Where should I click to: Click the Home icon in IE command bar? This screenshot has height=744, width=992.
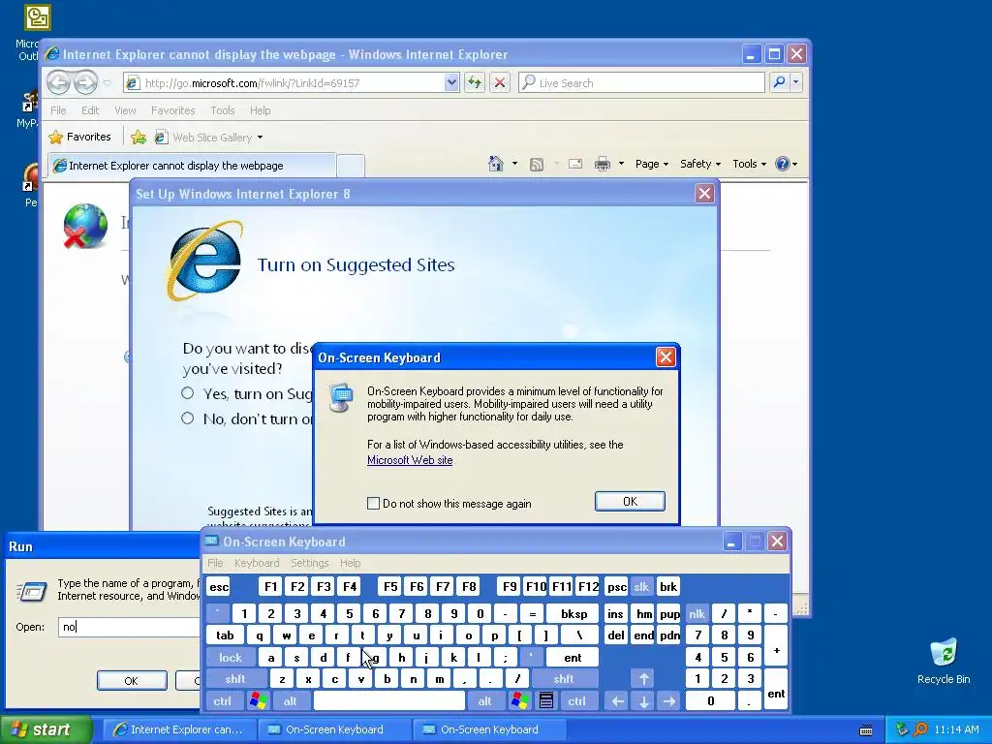pos(496,164)
